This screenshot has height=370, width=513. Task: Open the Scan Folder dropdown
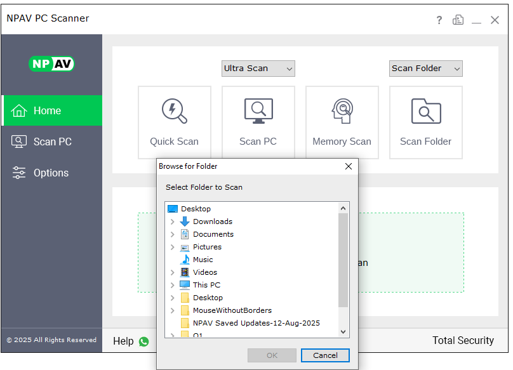pyautogui.click(x=425, y=69)
